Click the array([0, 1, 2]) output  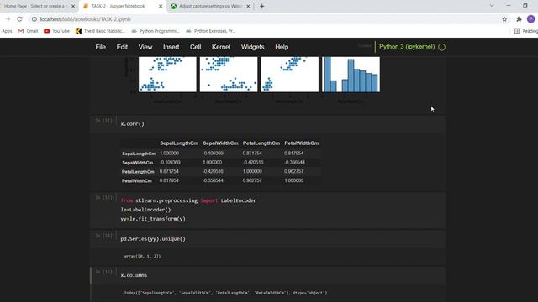coord(142,256)
